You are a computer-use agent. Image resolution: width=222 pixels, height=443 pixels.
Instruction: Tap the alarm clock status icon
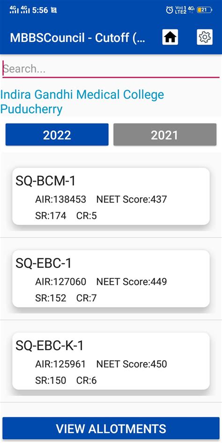169,10
